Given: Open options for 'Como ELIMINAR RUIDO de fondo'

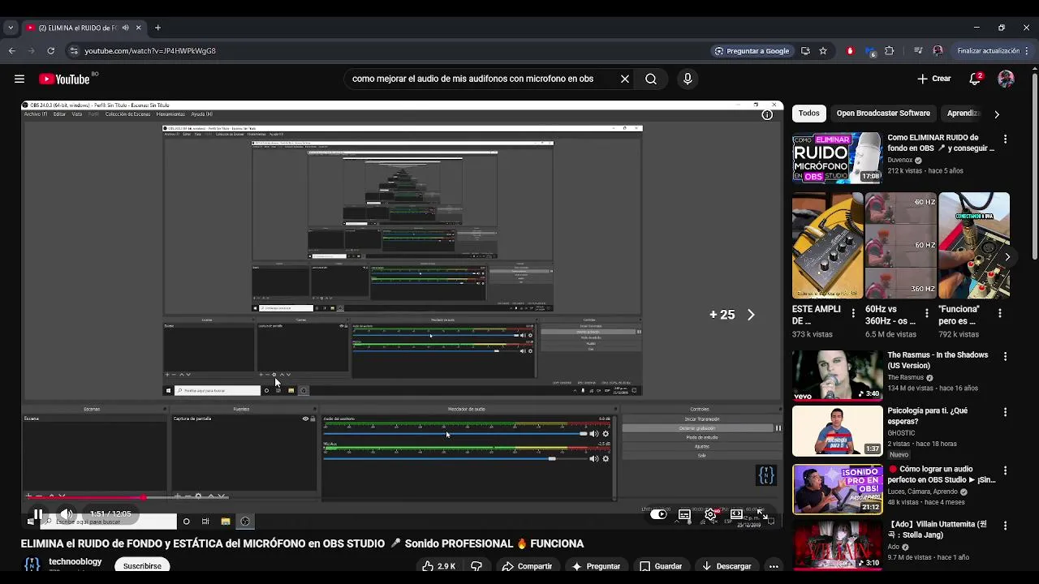Looking at the screenshot, I should (1005, 140).
